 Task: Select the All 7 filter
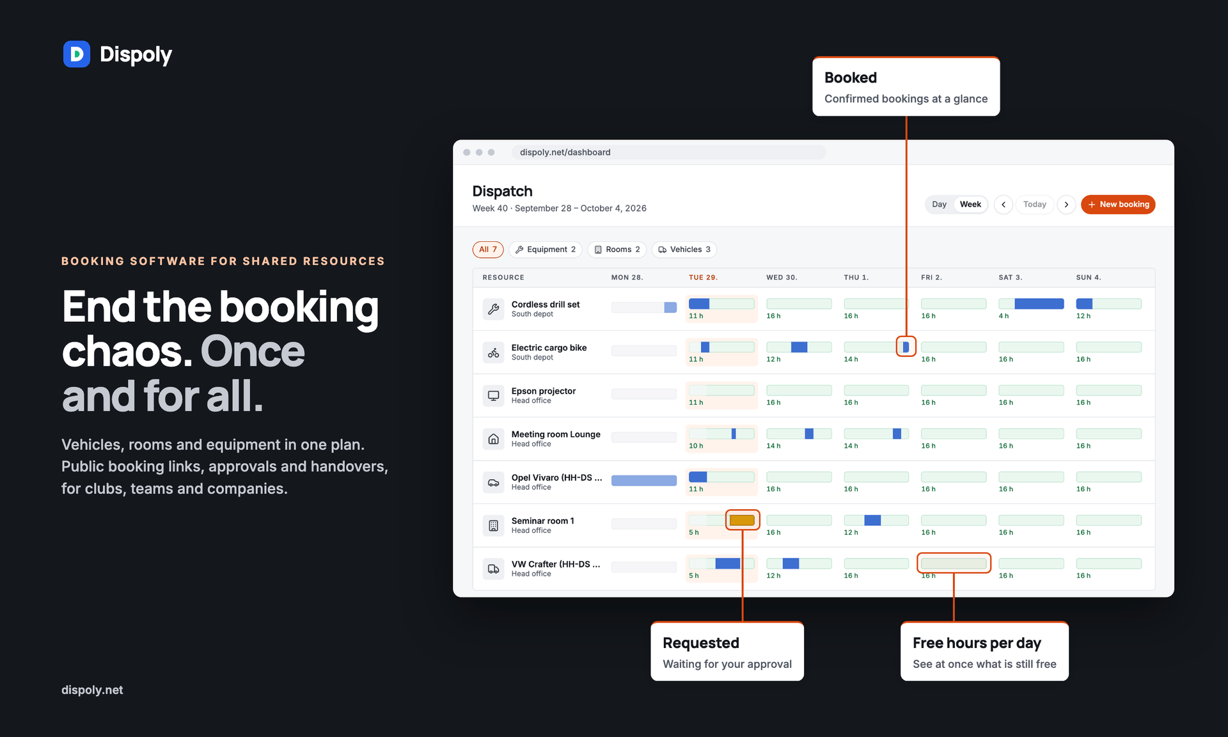click(488, 250)
